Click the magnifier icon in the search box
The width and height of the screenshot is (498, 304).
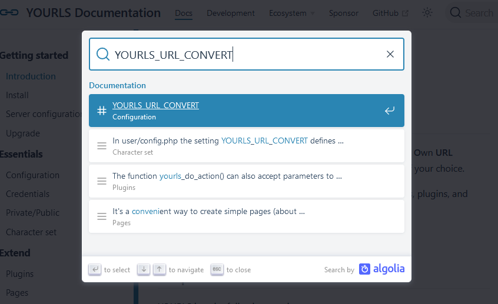[103, 54]
